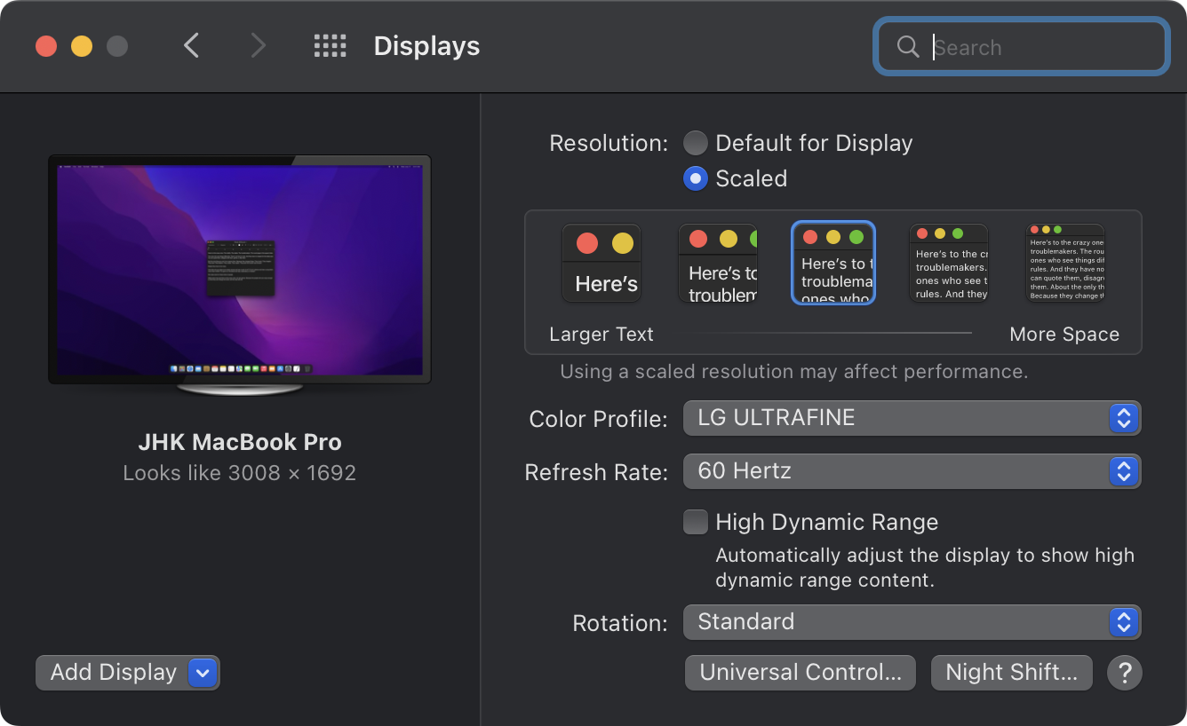Enable the High Dynamic Range checkbox

pos(696,522)
